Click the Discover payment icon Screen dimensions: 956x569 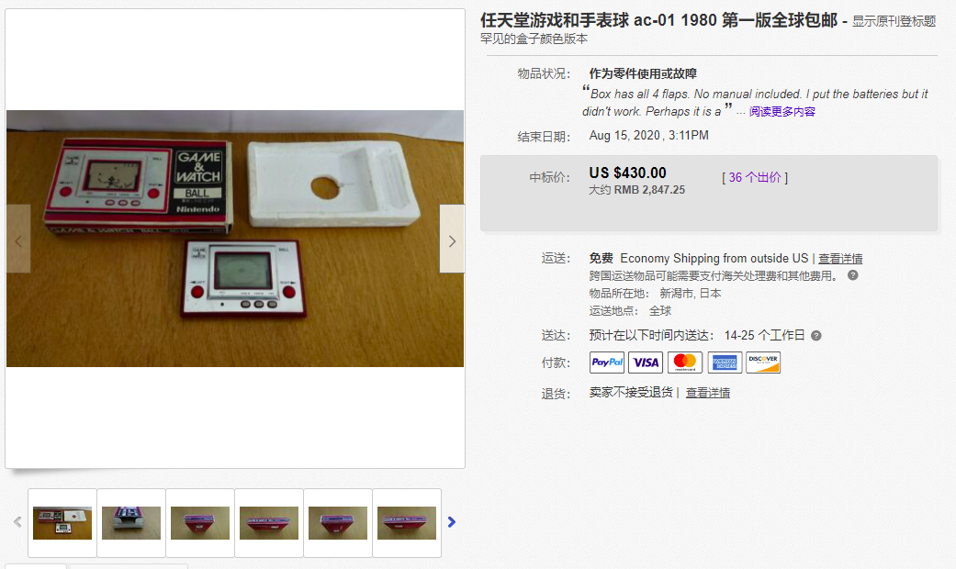click(x=763, y=363)
